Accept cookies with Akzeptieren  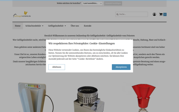click(x=121, y=67)
